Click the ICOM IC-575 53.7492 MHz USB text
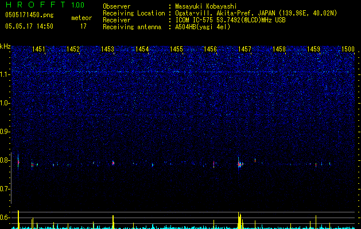This screenshot has height=229, width=361. pos(231,20)
